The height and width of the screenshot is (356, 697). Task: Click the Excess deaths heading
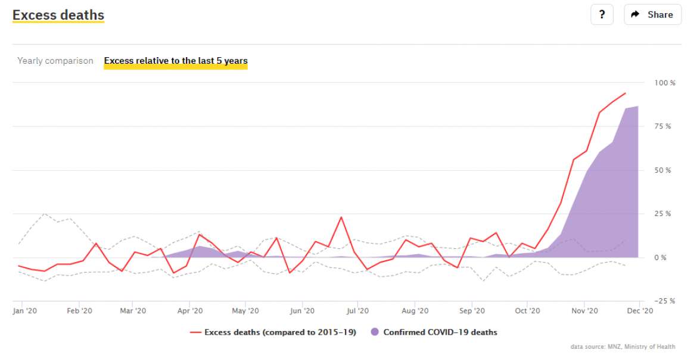58,15
